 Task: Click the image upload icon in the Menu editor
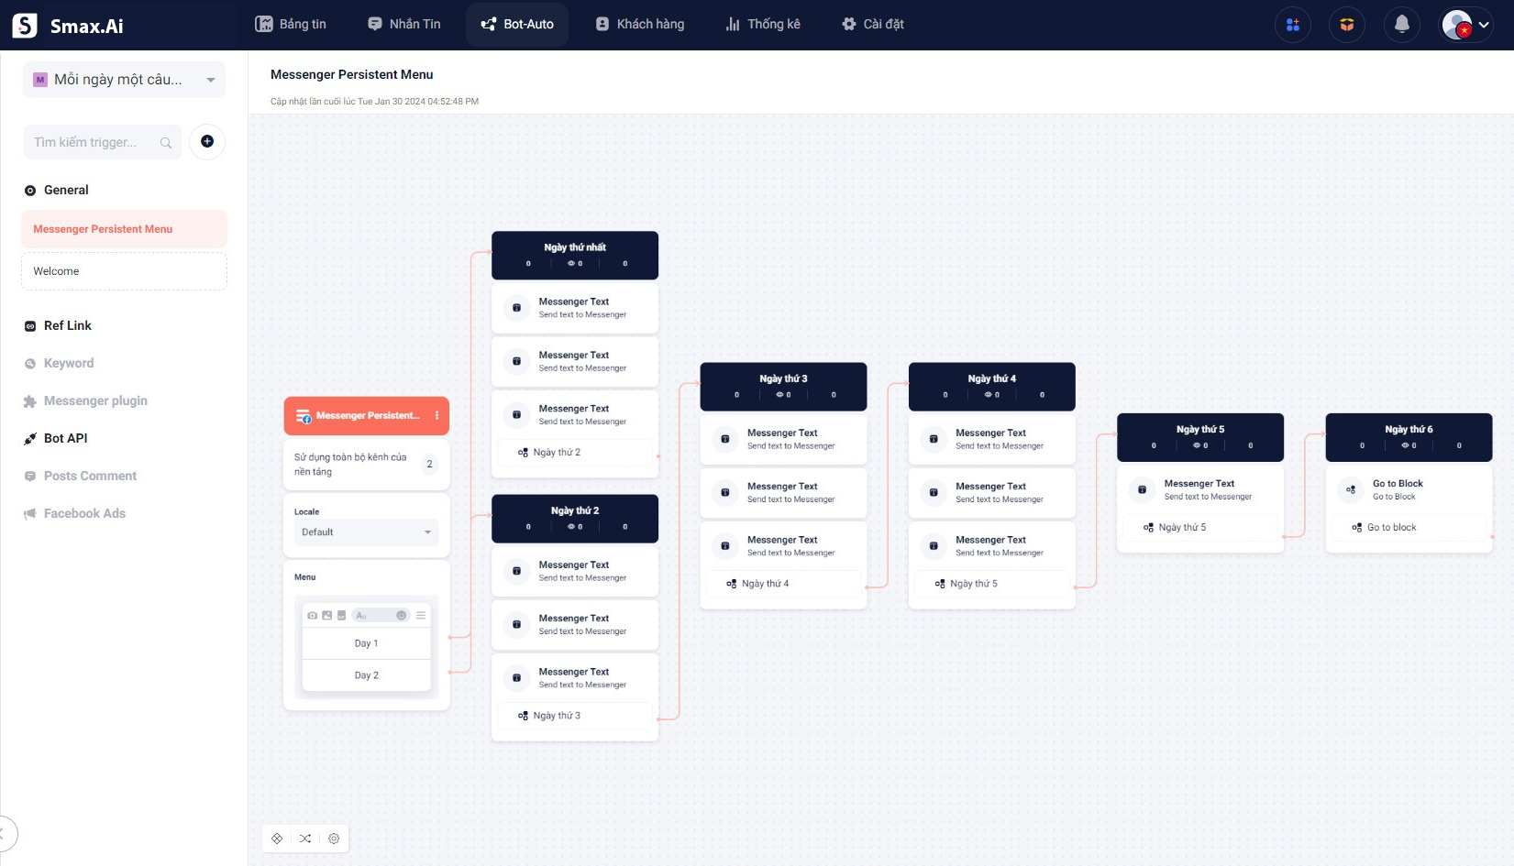pyautogui.click(x=327, y=615)
